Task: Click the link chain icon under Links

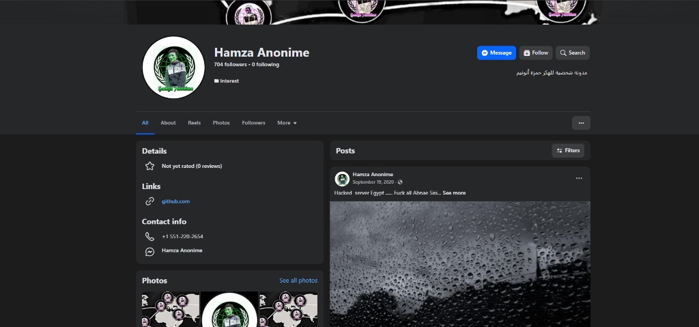Action: 149,201
